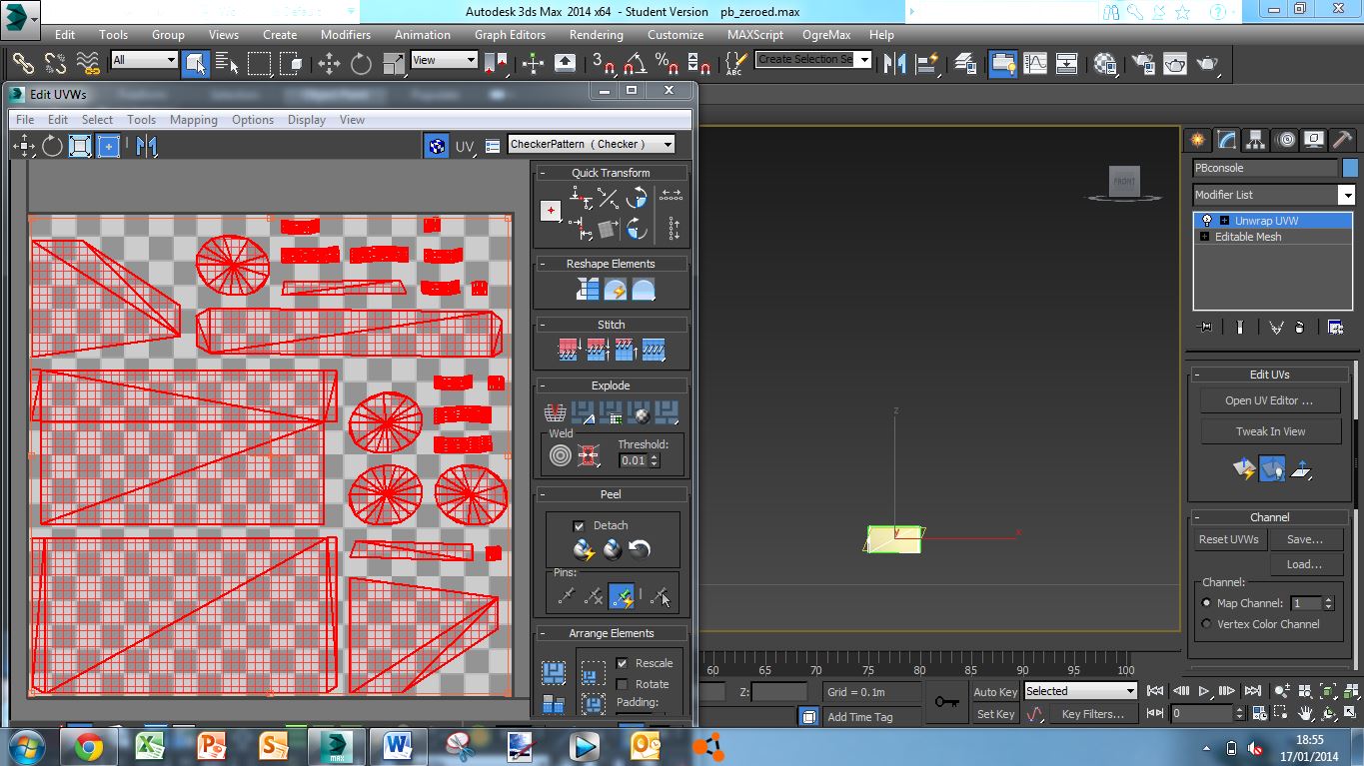The width and height of the screenshot is (1364, 766).
Task: Click the Load... button in Channel rollout
Action: (x=1305, y=564)
